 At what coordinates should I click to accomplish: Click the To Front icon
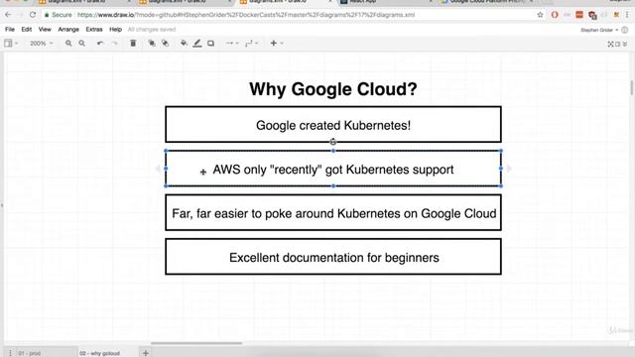coord(152,43)
